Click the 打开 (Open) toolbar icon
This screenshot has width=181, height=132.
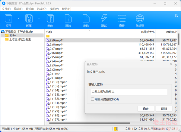click(x=8, y=18)
